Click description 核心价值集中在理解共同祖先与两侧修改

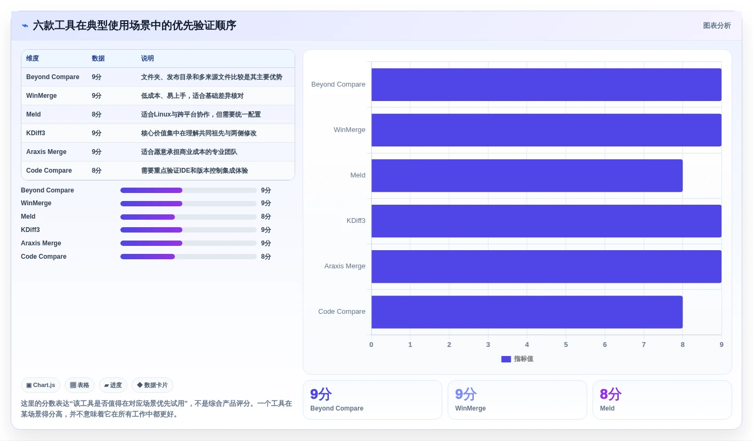tap(199, 133)
